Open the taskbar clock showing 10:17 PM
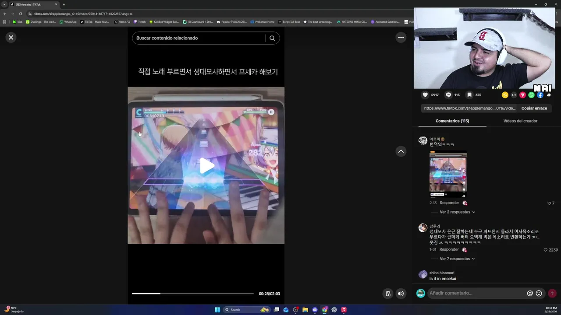 550,310
